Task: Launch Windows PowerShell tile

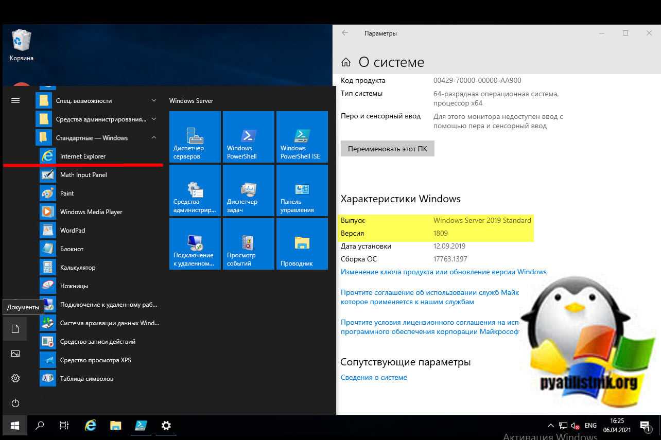Action: (x=249, y=137)
